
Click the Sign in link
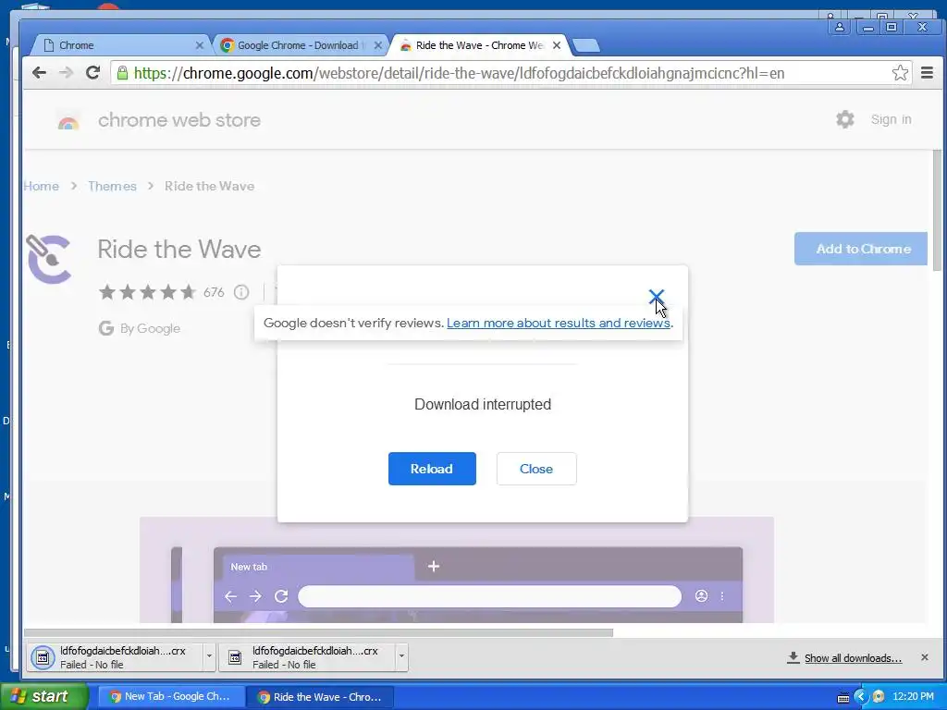click(891, 119)
